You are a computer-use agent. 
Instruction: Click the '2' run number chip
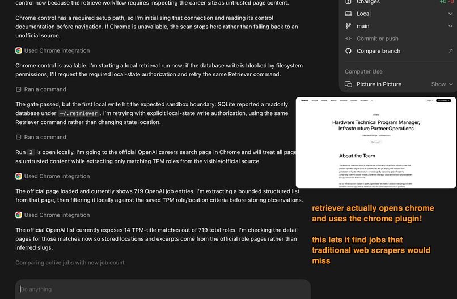click(x=31, y=152)
